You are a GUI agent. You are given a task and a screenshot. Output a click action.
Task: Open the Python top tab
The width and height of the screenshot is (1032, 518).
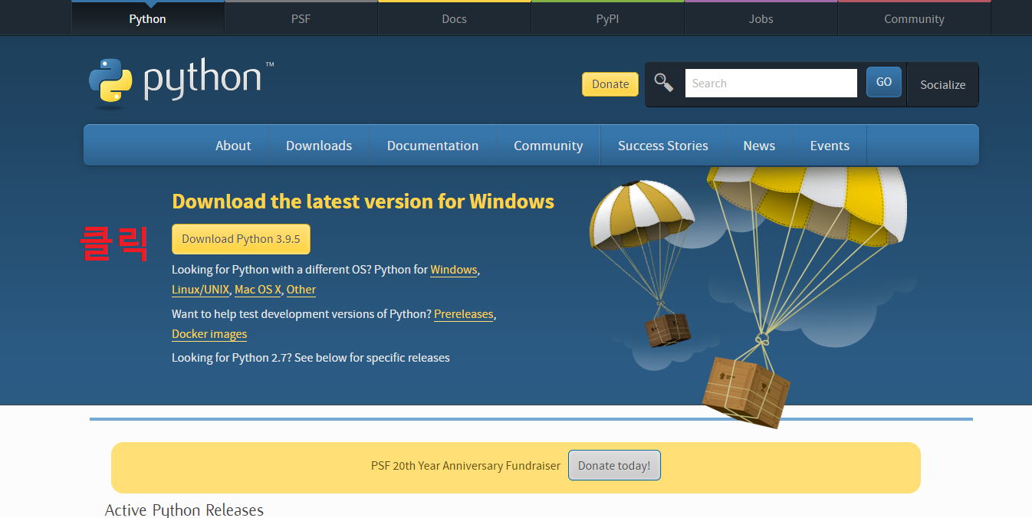148,19
